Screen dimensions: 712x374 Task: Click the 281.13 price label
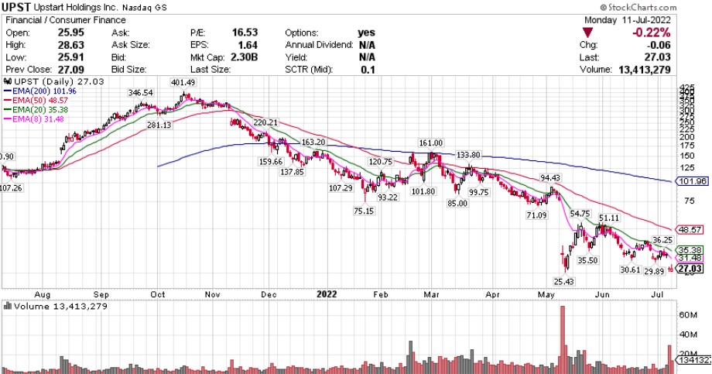click(159, 125)
